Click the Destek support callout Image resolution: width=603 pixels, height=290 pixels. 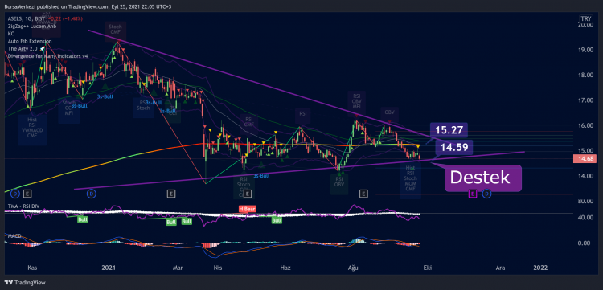(483, 178)
